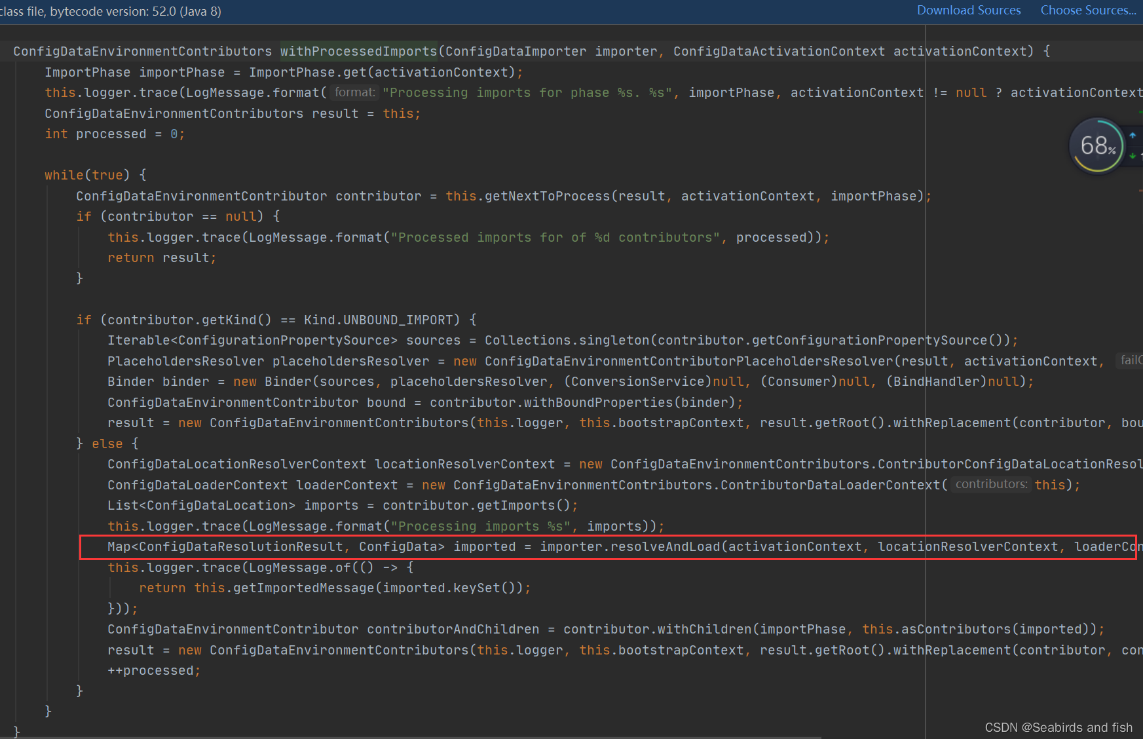Click ImportPhase.get(activationContext) call

382,72
